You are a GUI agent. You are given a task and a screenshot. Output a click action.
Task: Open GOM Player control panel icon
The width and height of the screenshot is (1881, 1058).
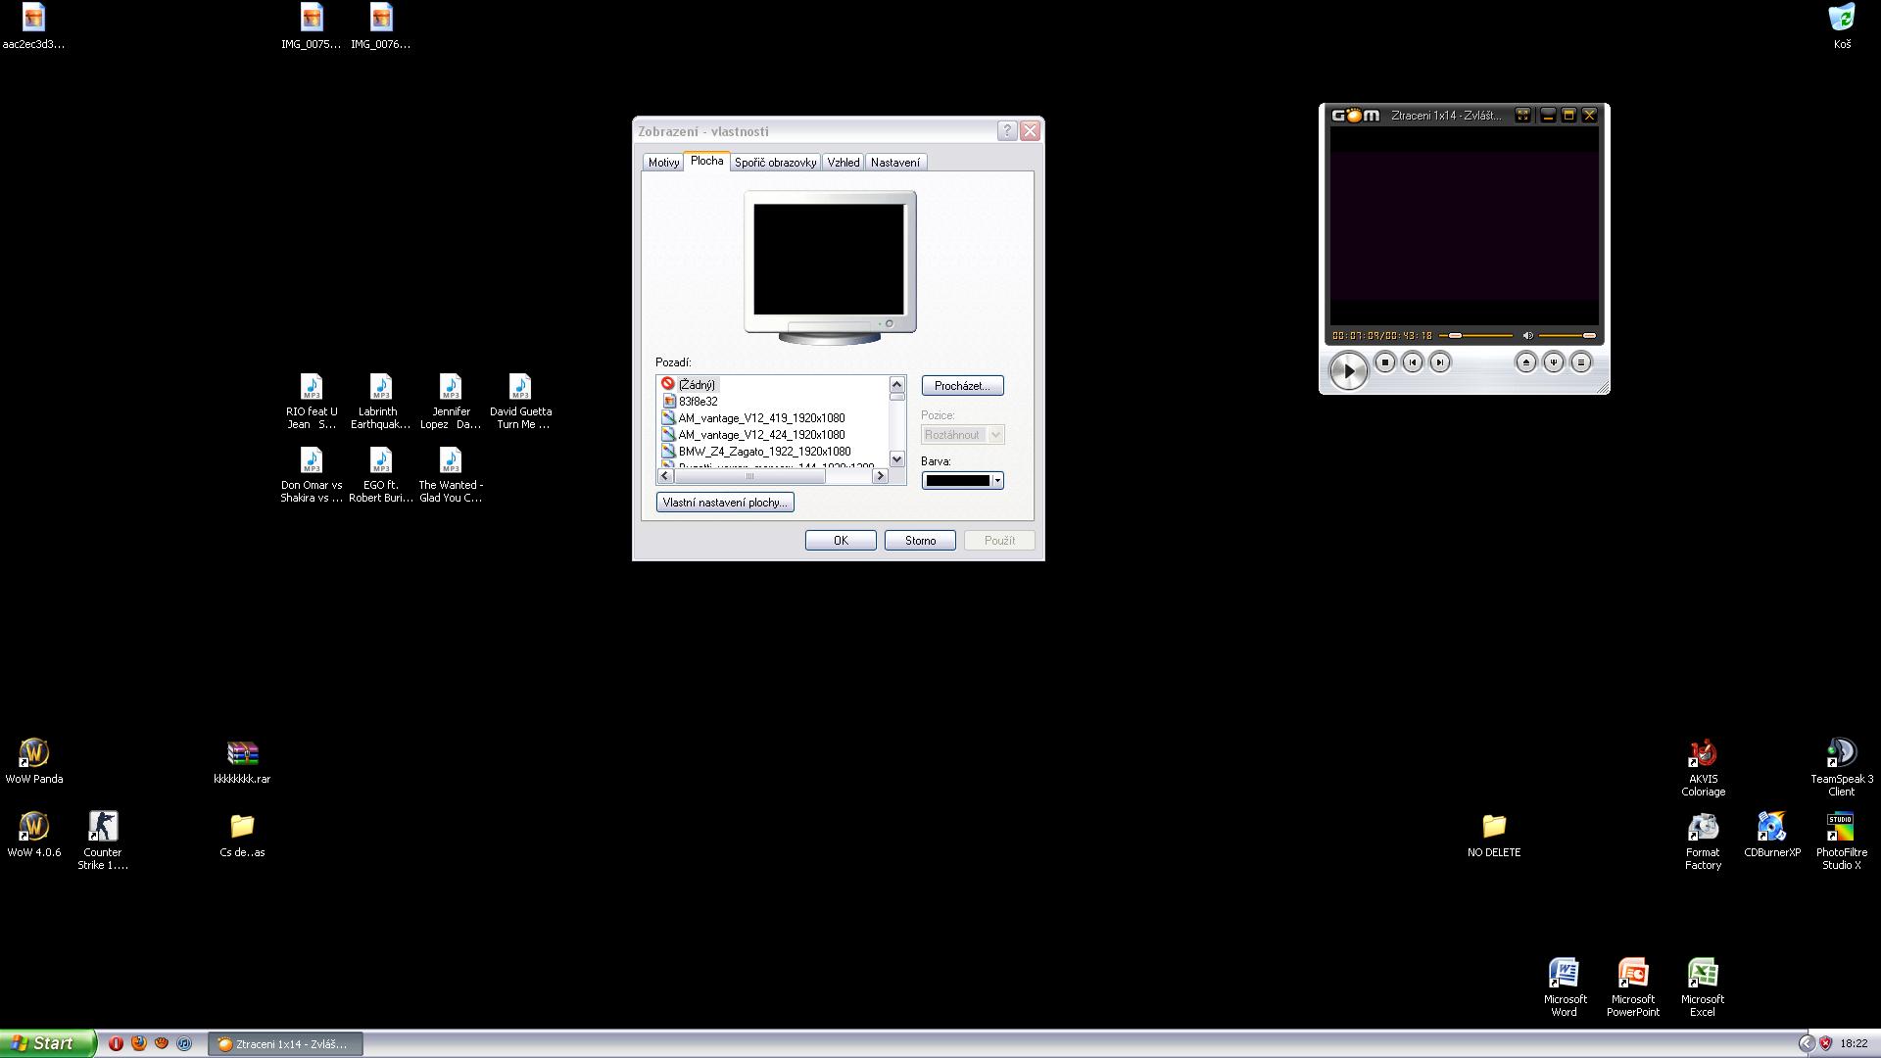pos(1553,362)
